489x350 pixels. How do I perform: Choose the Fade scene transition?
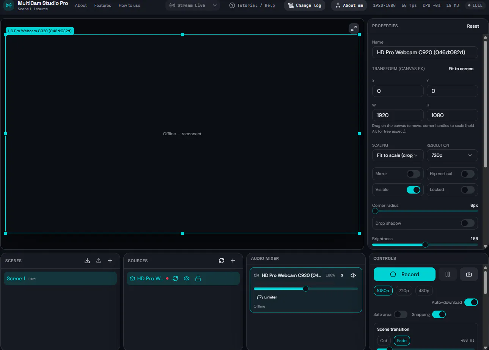(402, 341)
